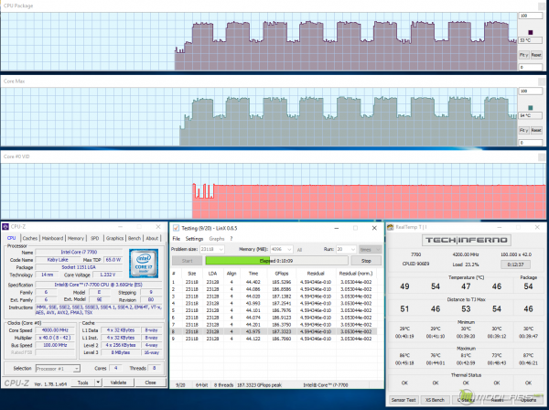Open the Memory (MiB) dropdown in LinX
The height and width of the screenshot is (410, 549).
[x=289, y=249]
